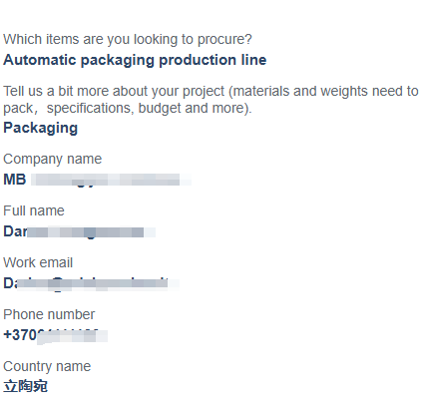The height and width of the screenshot is (409, 431).
Task: Click the 'Full name' label
Action: [x=34, y=210]
